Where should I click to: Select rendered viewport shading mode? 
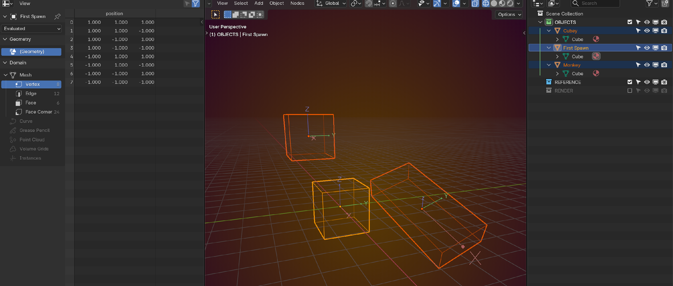pyautogui.click(x=510, y=4)
